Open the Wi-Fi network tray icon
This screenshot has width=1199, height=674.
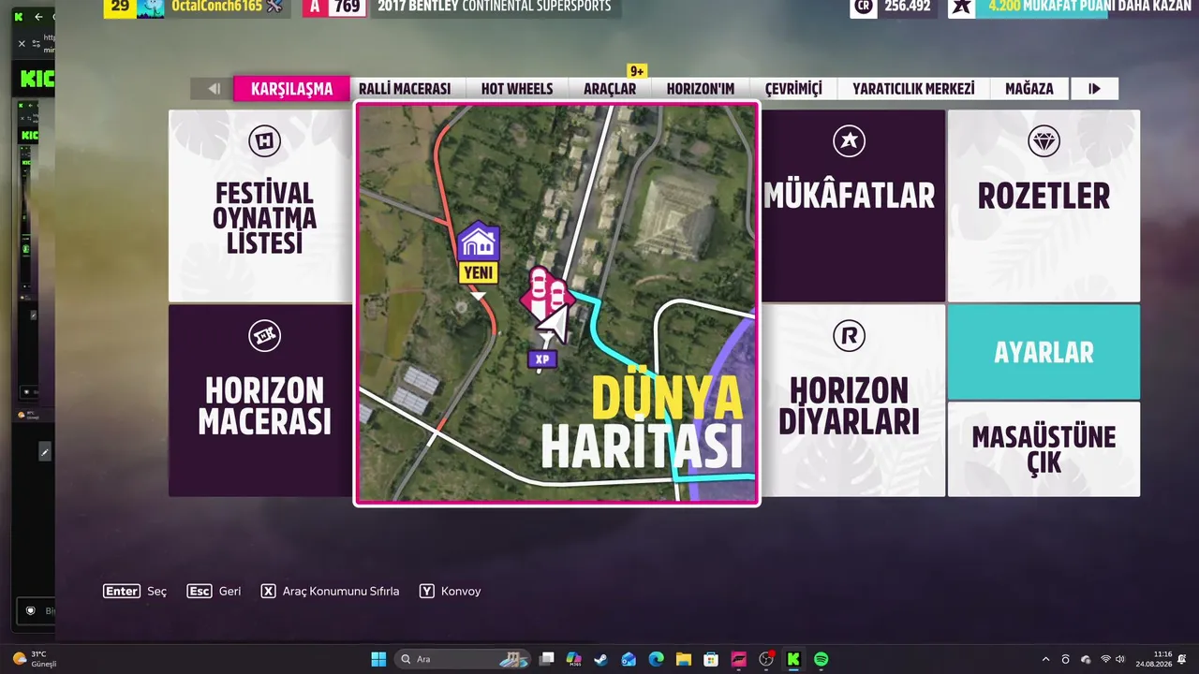pos(1105,659)
